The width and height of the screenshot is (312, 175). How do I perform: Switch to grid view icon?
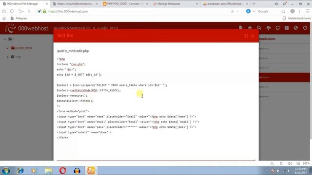pyautogui.click(x=287, y=28)
